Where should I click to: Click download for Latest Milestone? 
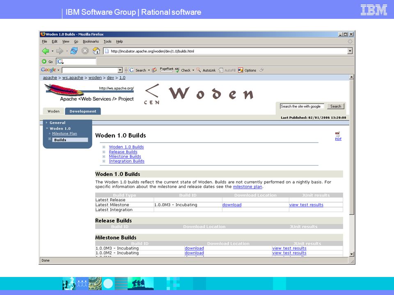point(232,205)
